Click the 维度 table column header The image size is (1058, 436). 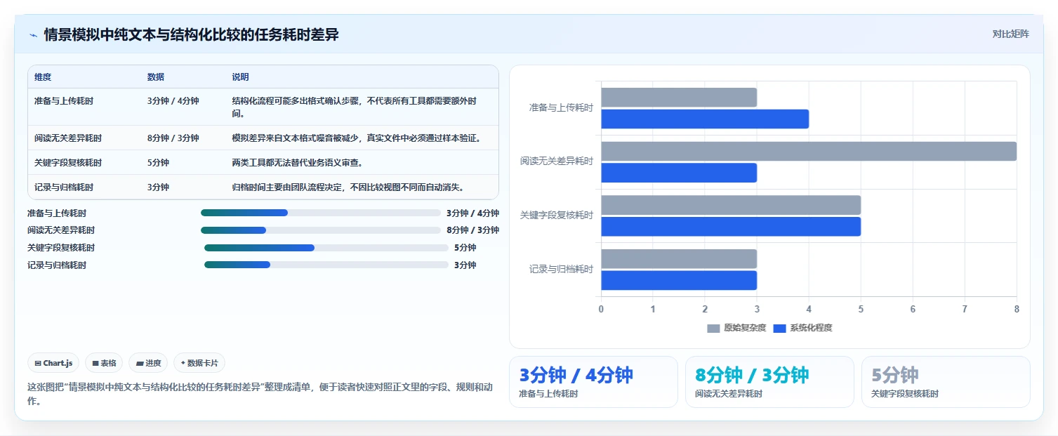tap(43, 77)
